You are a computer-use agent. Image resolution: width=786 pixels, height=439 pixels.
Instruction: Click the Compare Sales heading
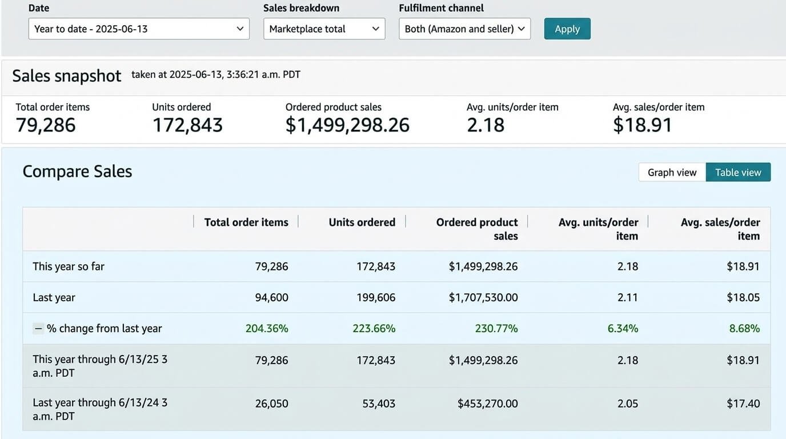pyautogui.click(x=77, y=171)
